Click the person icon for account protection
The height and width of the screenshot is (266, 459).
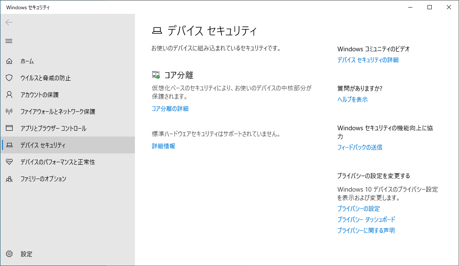(x=9, y=95)
